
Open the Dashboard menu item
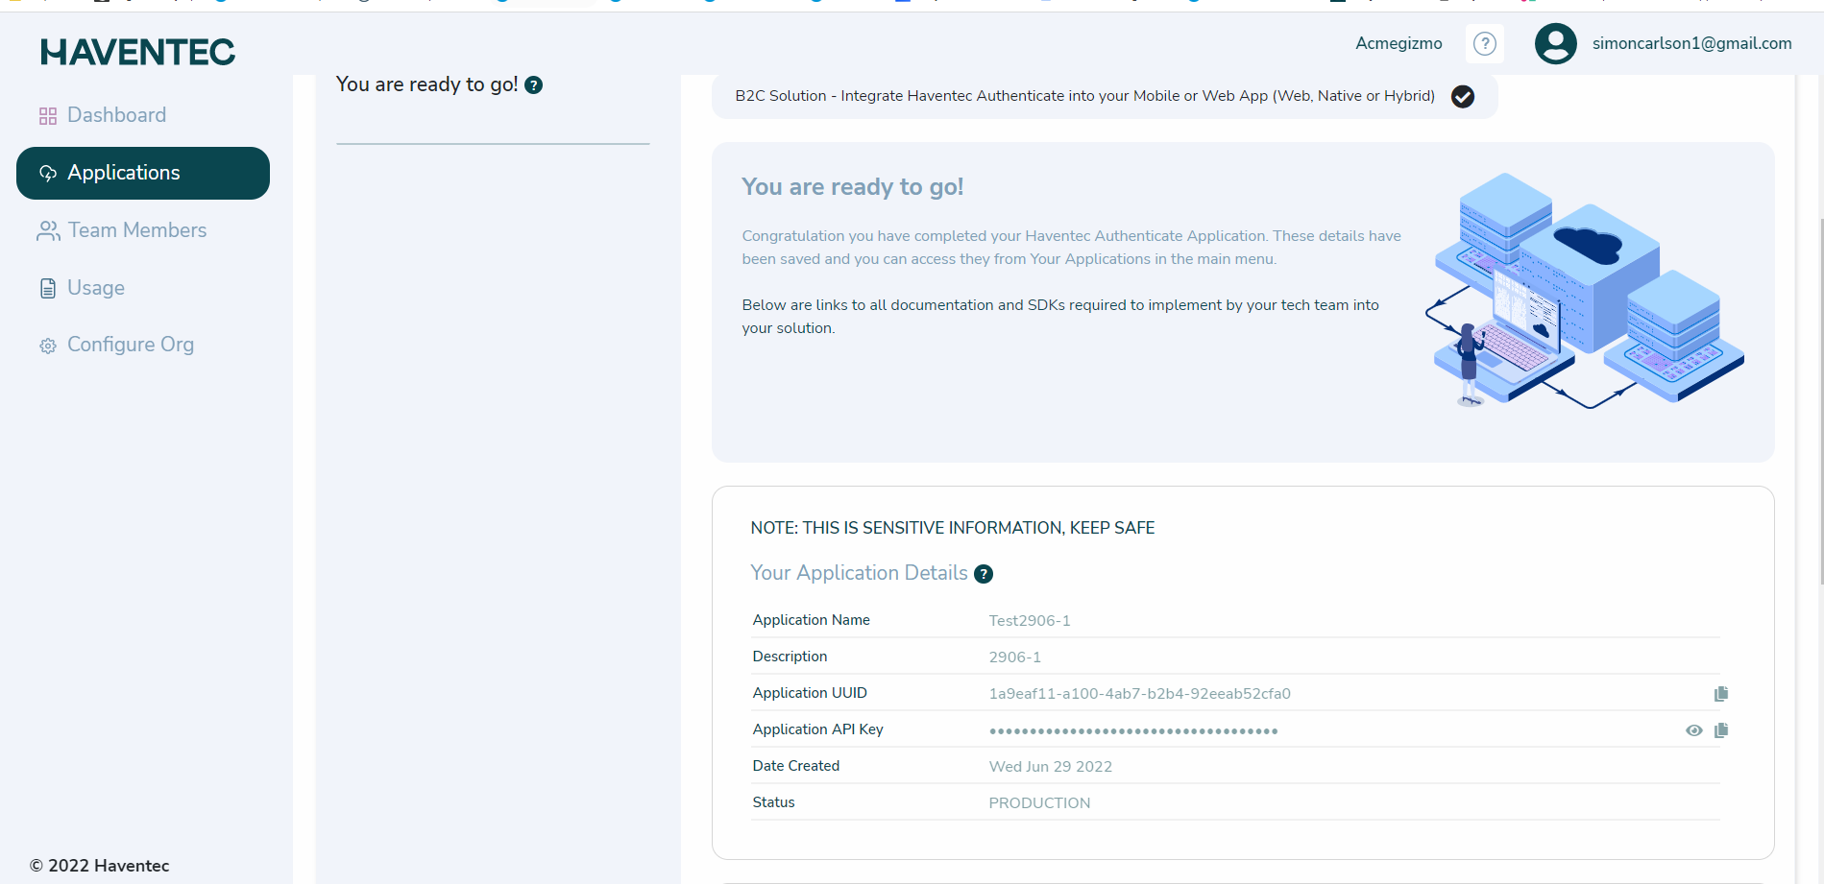tap(116, 115)
